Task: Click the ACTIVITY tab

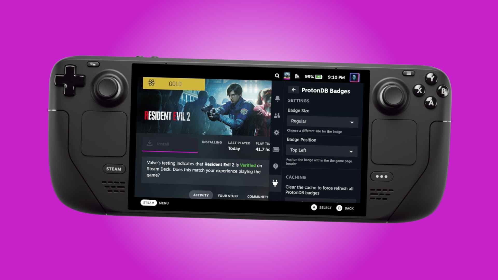Action: (x=201, y=195)
